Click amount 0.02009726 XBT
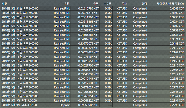Viewport: 186px width, 108px height. click(x=88, y=30)
